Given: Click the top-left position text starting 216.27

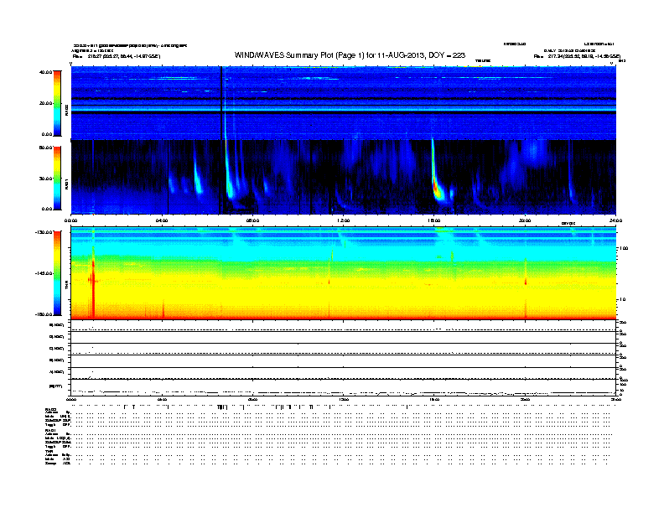Looking at the screenshot, I should coord(123,56).
